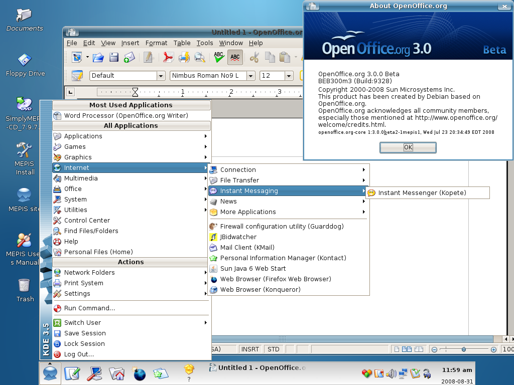Expand the Games submenu

[131, 147]
